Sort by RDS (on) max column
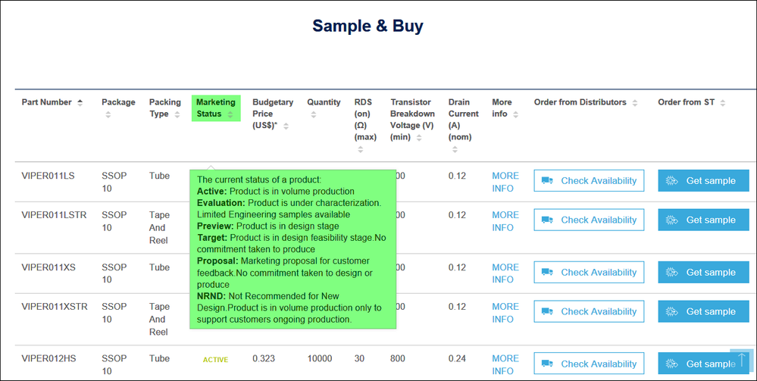This screenshot has height=381, width=757. (360, 150)
